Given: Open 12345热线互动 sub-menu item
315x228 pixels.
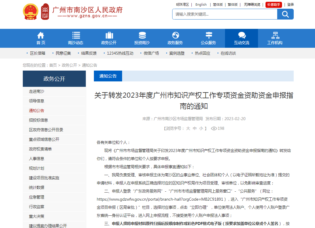Looking at the screenshot, I should pos(120,53).
